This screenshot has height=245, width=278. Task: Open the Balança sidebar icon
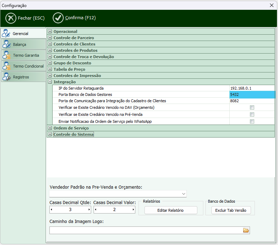[x=6, y=44]
